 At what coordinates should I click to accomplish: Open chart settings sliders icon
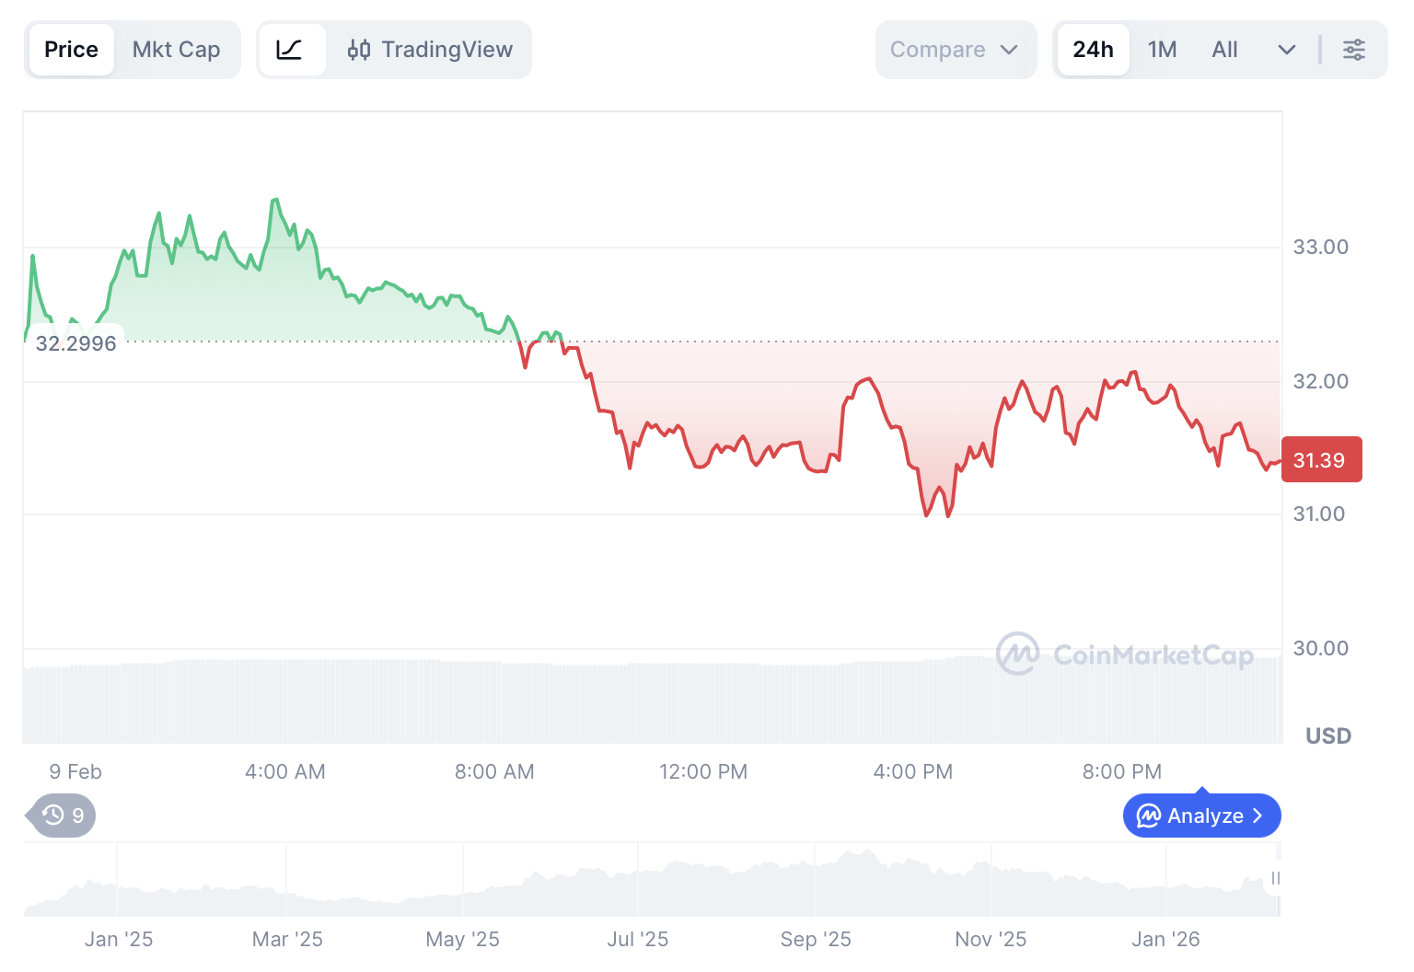point(1353,50)
